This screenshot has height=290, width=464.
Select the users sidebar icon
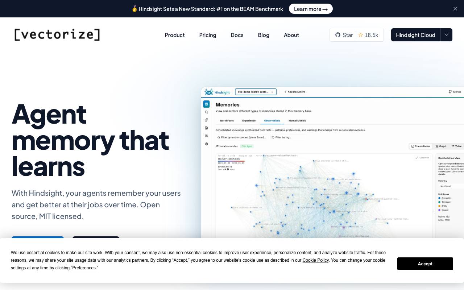206,136
